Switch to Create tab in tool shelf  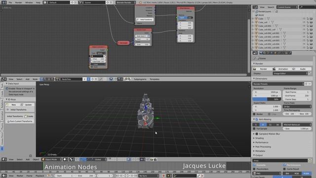click(x=2, y=93)
